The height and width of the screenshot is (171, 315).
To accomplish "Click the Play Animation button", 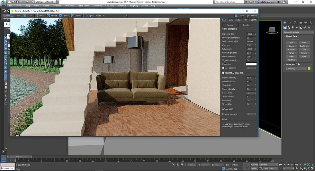I will (289, 165).
